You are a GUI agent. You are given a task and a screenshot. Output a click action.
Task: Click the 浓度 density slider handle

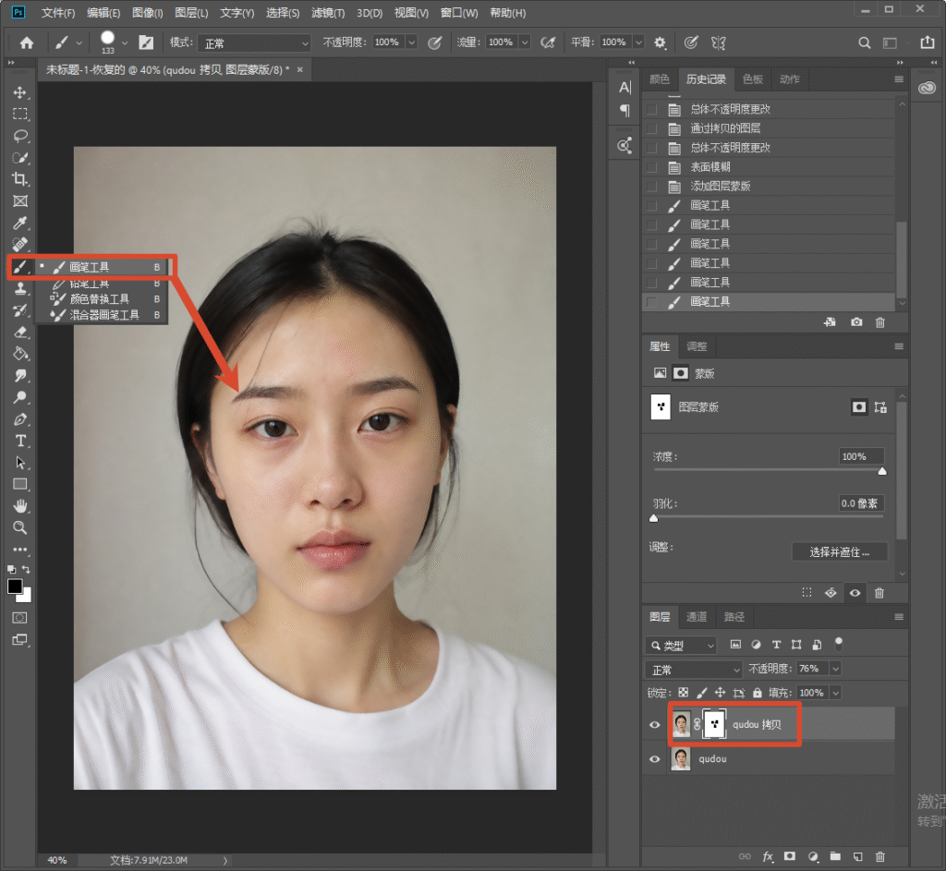point(882,472)
